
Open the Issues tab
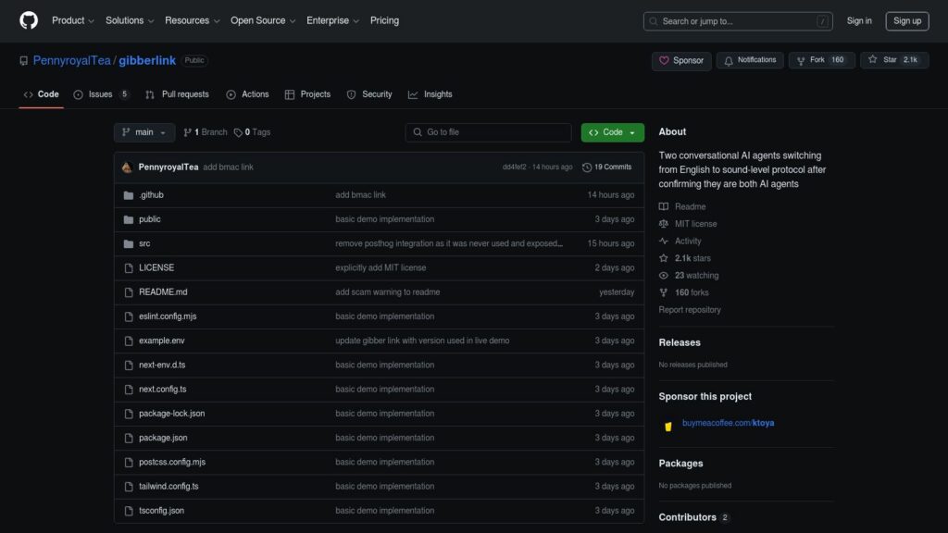(101, 94)
